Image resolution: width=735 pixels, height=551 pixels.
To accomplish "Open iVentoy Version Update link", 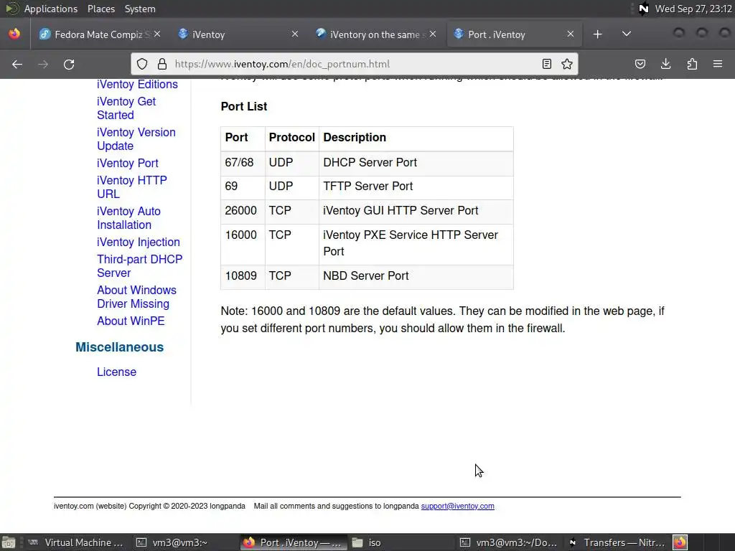I will point(136,139).
